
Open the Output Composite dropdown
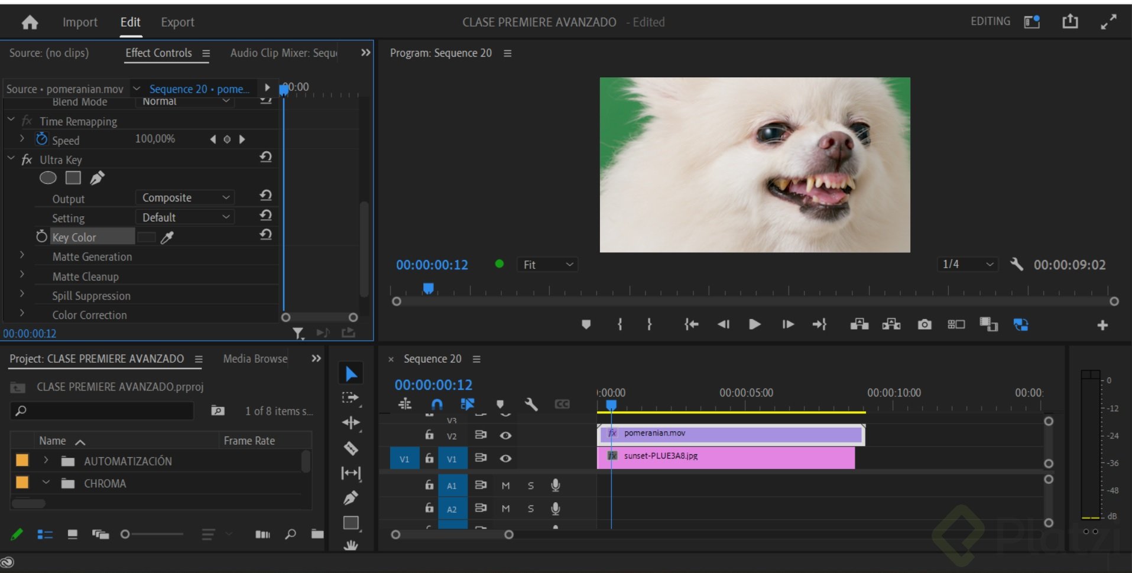184,198
